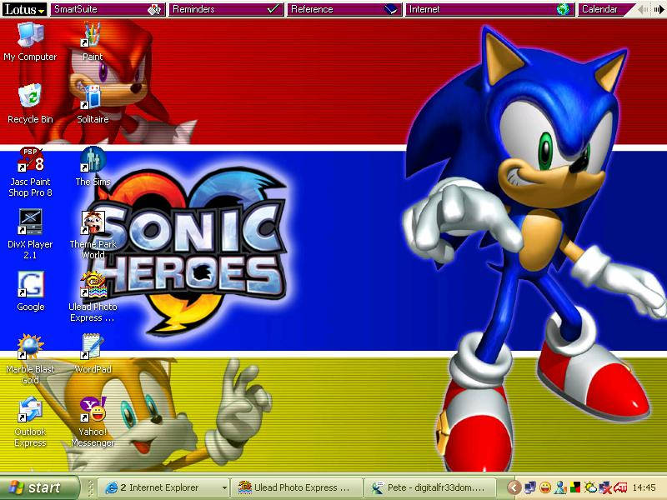
Task: Click the MSN Messenger tray icon
Action: pos(560,487)
